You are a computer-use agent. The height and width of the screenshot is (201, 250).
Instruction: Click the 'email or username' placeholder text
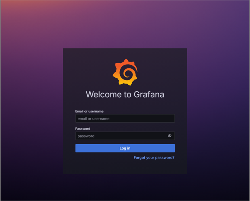point(93,119)
